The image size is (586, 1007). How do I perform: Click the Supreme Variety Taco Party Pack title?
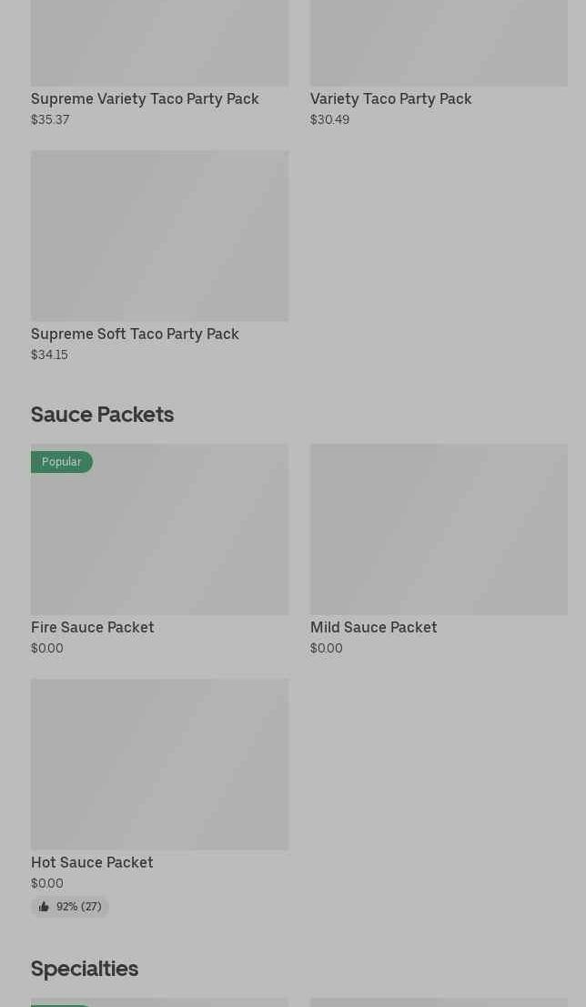[145, 98]
